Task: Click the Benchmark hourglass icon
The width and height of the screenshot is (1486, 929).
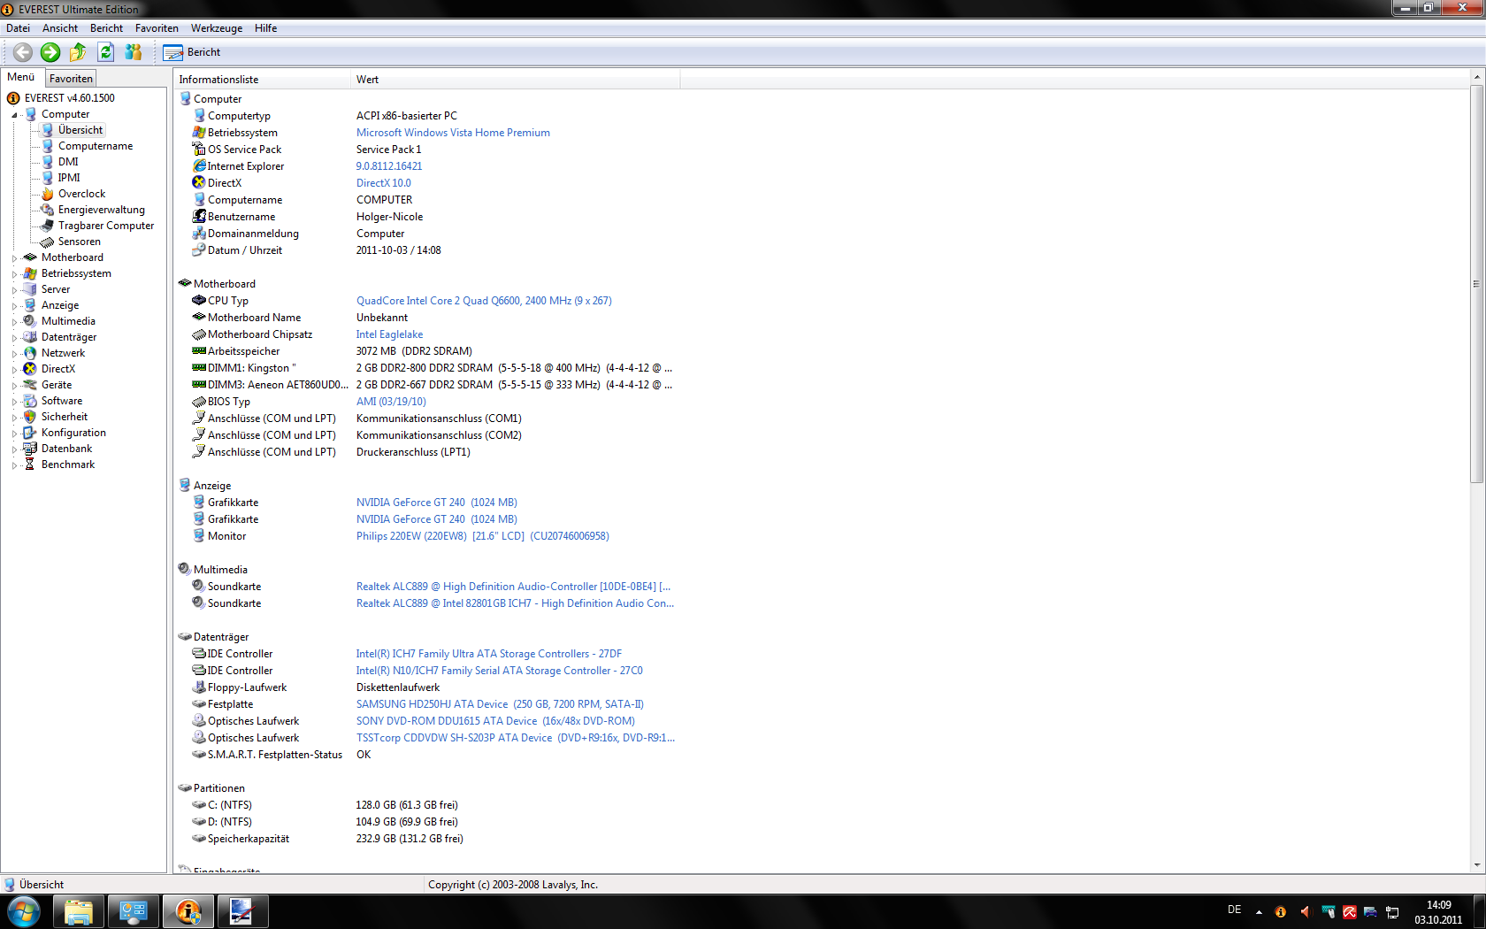Action: pos(30,464)
